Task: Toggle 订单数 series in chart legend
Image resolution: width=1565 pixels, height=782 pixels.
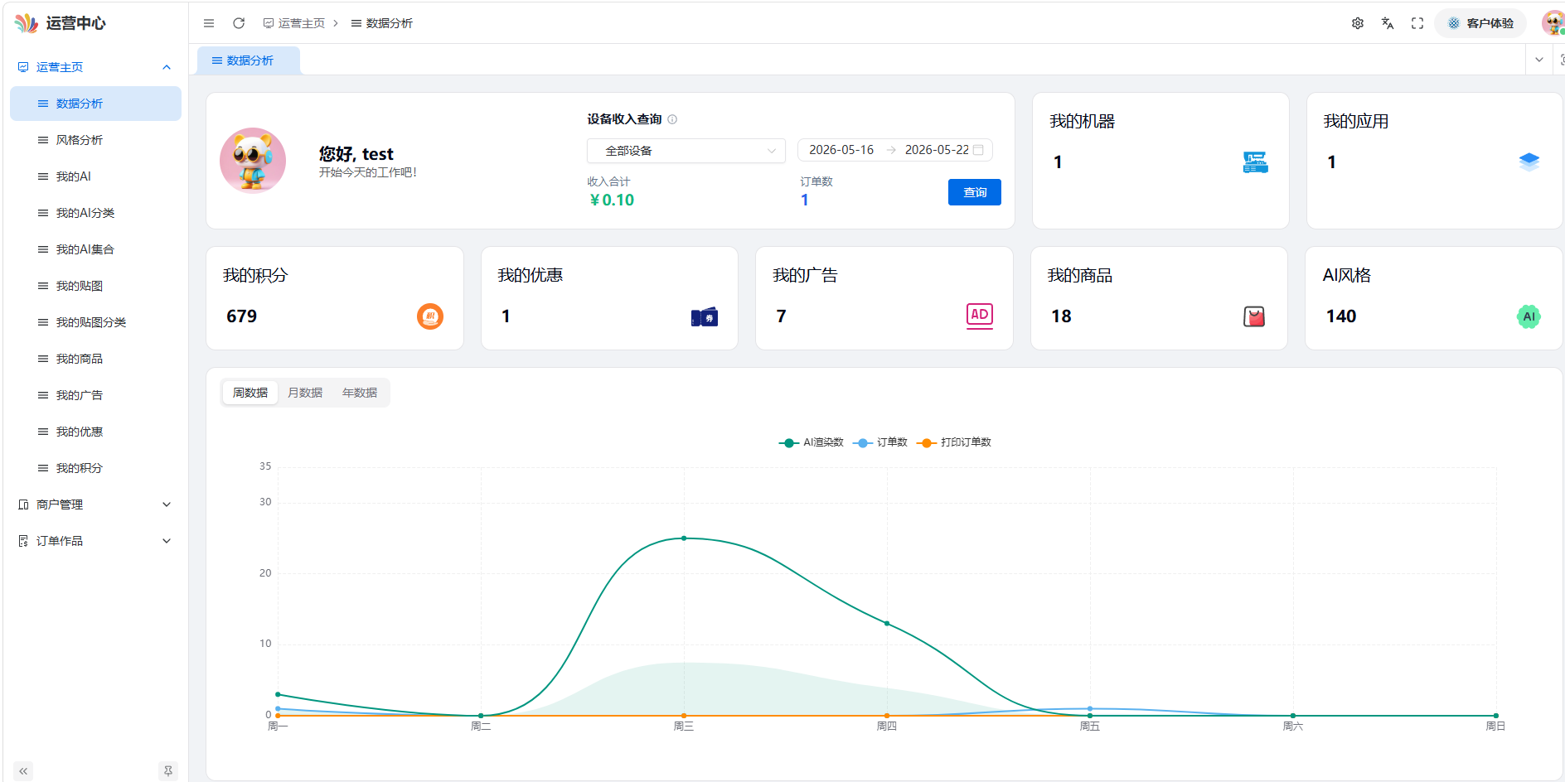Action: click(880, 442)
